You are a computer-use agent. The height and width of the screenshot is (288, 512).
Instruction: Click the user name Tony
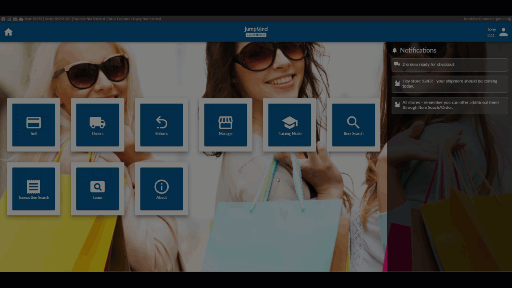click(491, 29)
